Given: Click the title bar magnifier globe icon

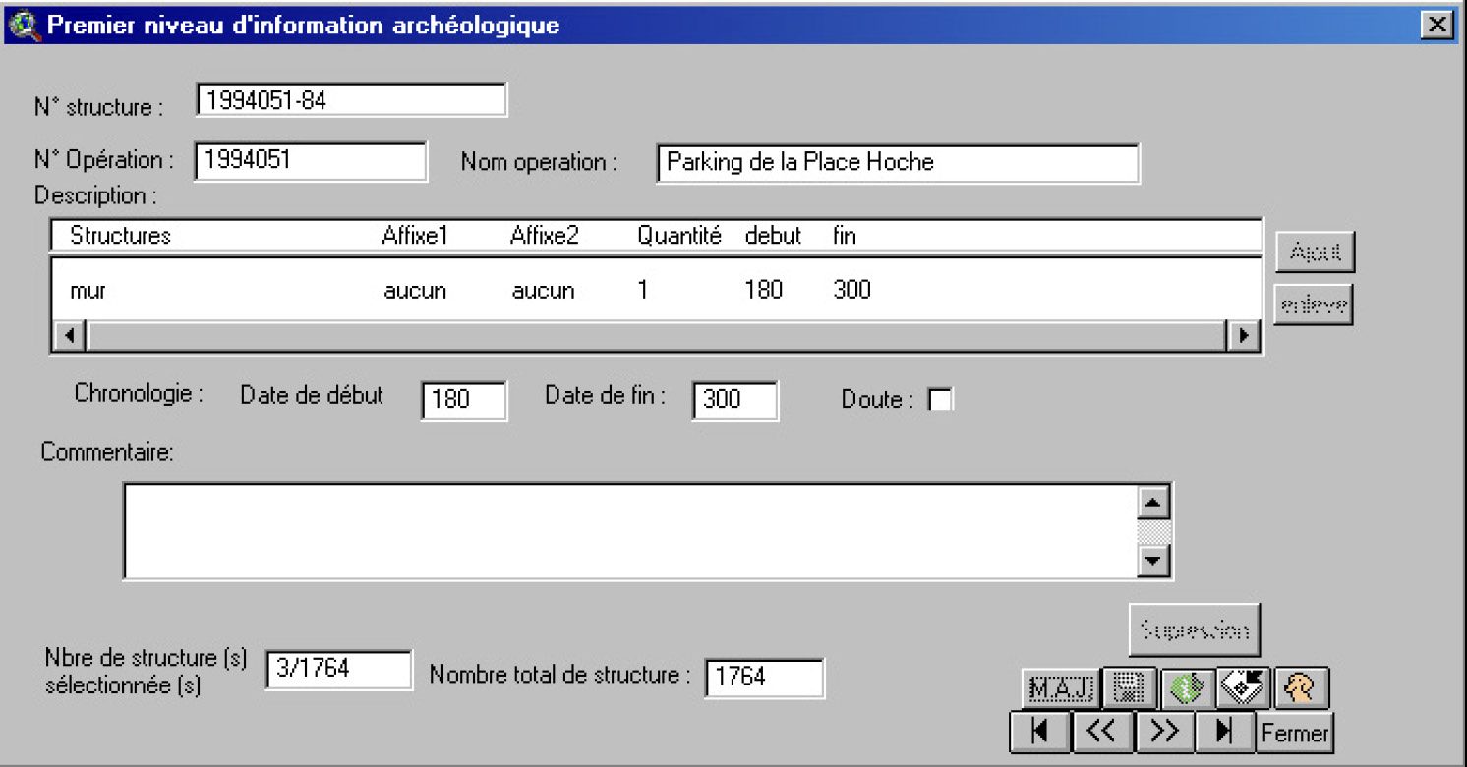Looking at the screenshot, I should [x=24, y=26].
